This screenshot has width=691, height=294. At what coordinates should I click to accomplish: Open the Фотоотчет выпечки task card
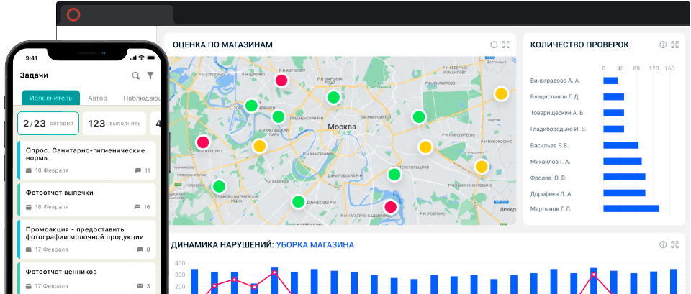(x=87, y=200)
